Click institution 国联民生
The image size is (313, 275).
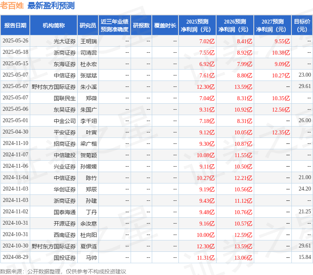[65, 98]
